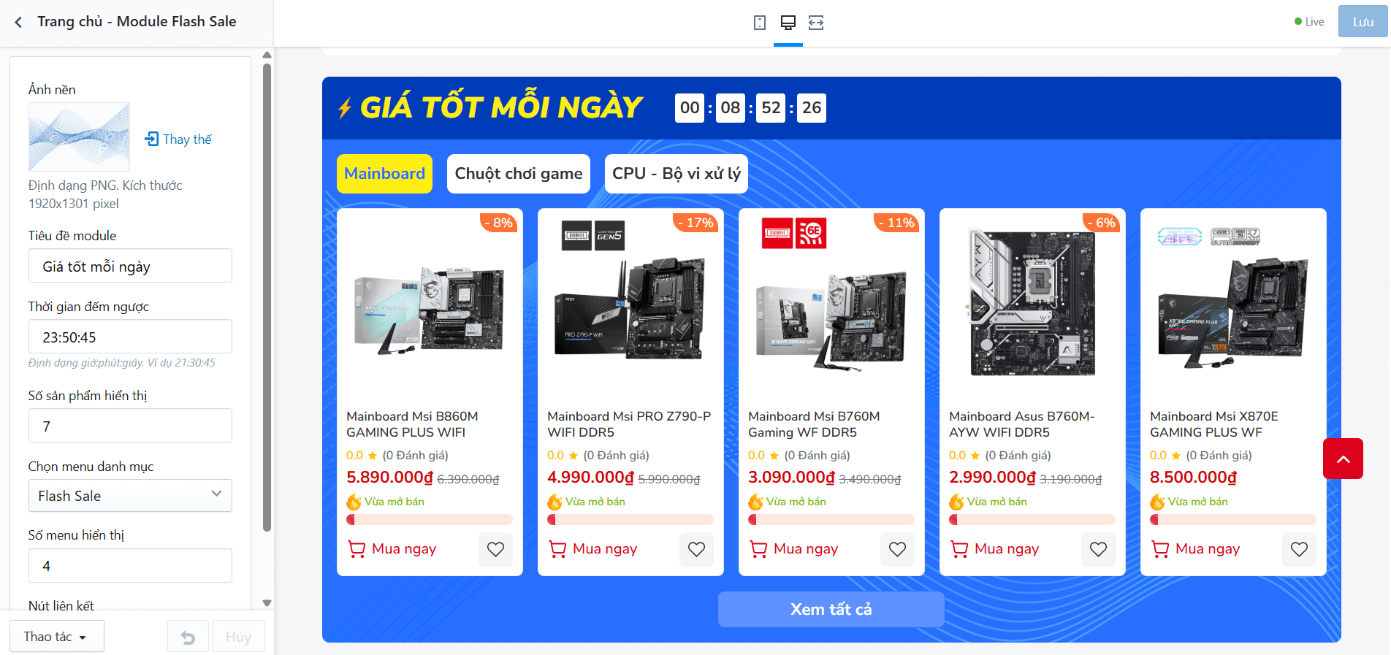Viewport: 1391px width, 655px height.
Task: Open the Msi X870E GAMING PLUS WF title
Action: tap(1214, 424)
